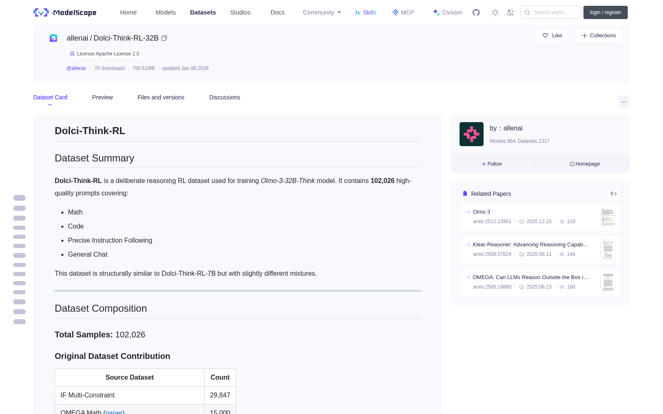
Task: Open the paper link beside OMEGA Math
Action: (114, 412)
